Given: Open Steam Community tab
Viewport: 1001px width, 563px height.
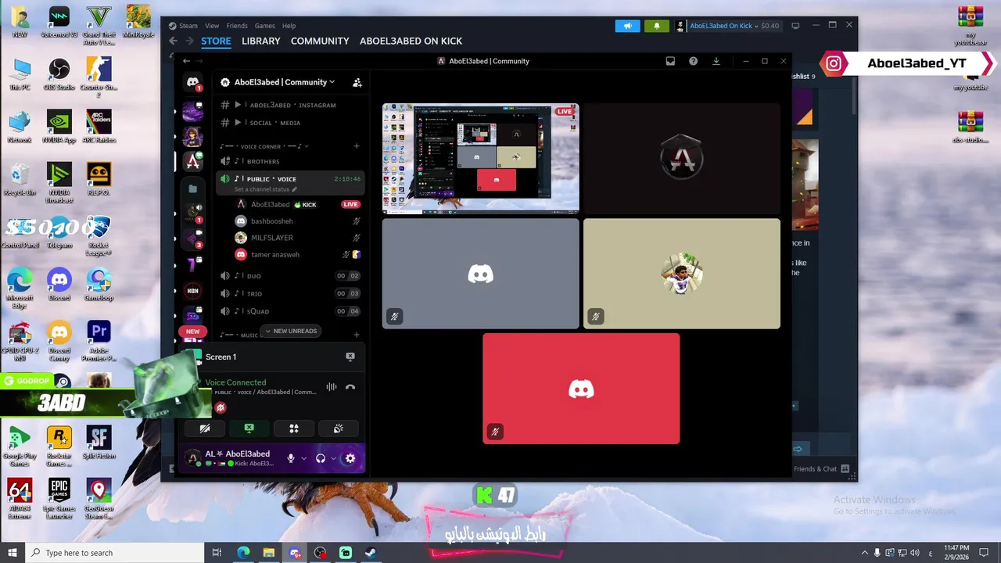Looking at the screenshot, I should [x=320, y=41].
